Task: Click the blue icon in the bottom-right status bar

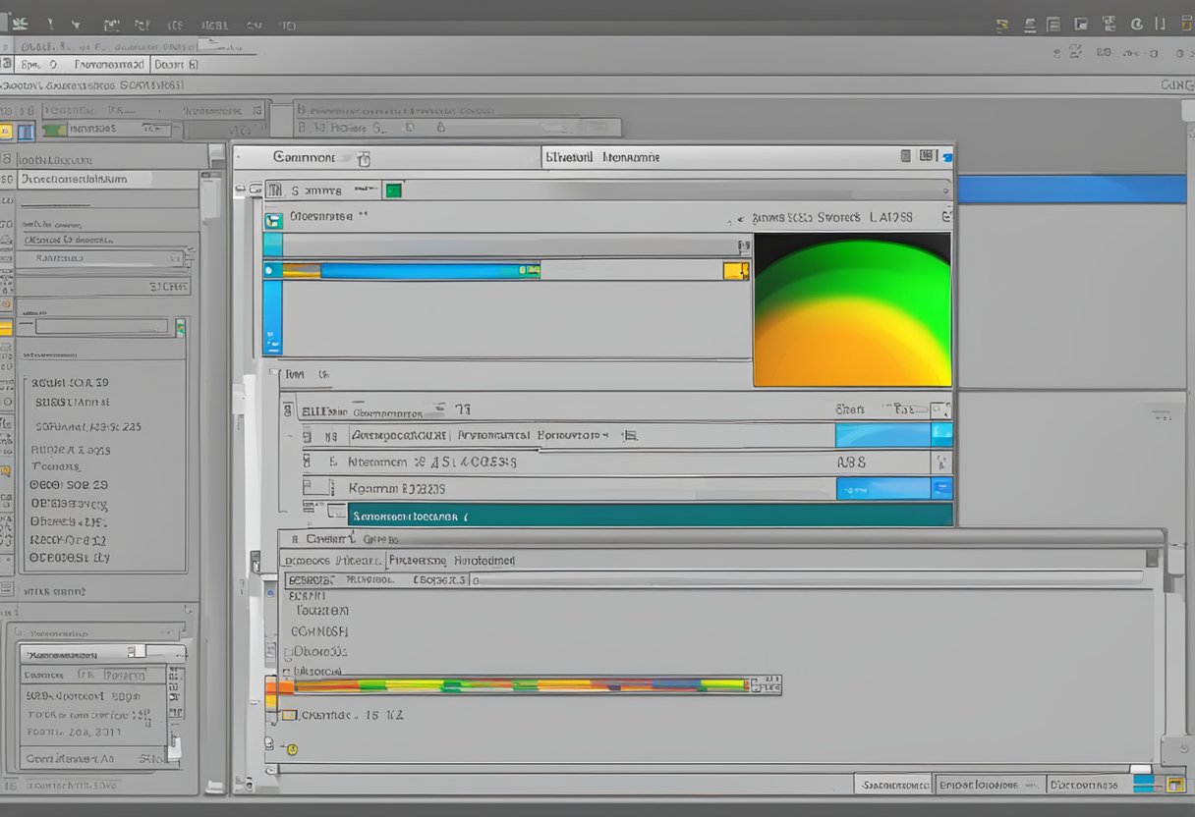Action: [1143, 784]
